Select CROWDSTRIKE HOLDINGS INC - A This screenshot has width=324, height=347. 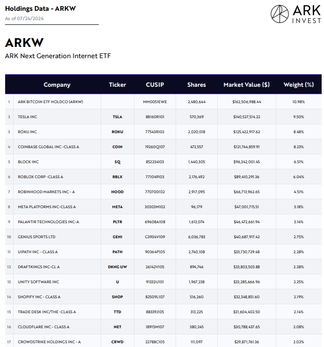[49, 342]
